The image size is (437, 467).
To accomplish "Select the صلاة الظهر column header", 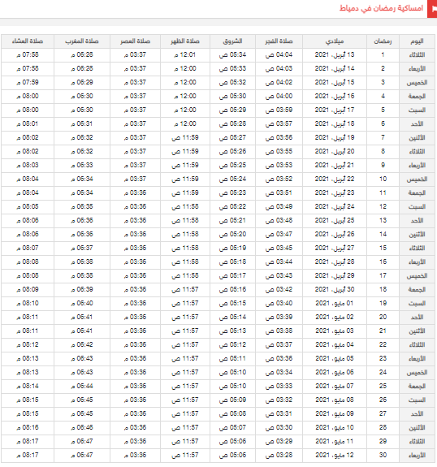I will coord(185,41).
